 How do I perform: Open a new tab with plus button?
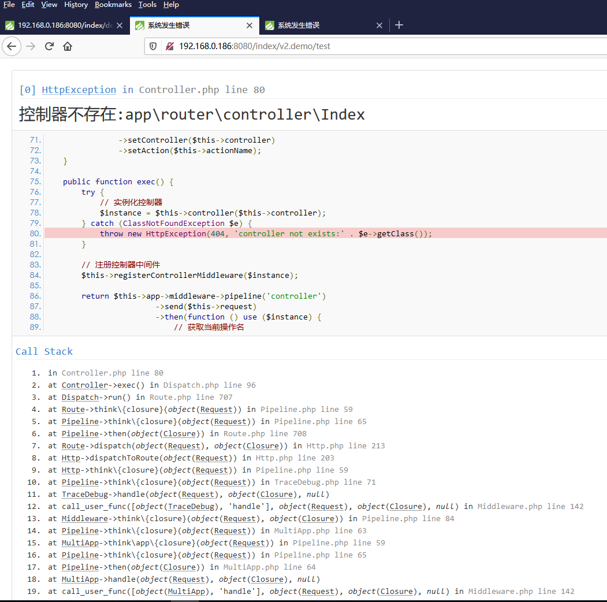point(399,25)
